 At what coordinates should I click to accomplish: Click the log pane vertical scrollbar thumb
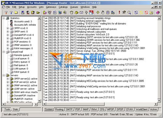pyautogui.click(x=159, y=71)
